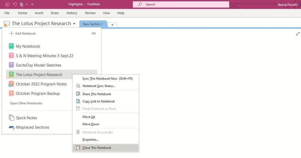The height and width of the screenshot is (158, 301).
Task: Open the File menu
Action: 7,13
